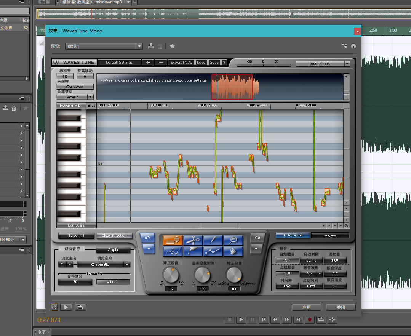
Task: Open the effect info icon
Action: pyautogui.click(x=353, y=46)
